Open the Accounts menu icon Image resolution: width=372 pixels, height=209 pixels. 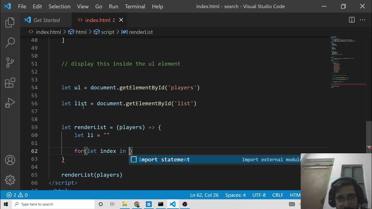pyautogui.click(x=10, y=160)
